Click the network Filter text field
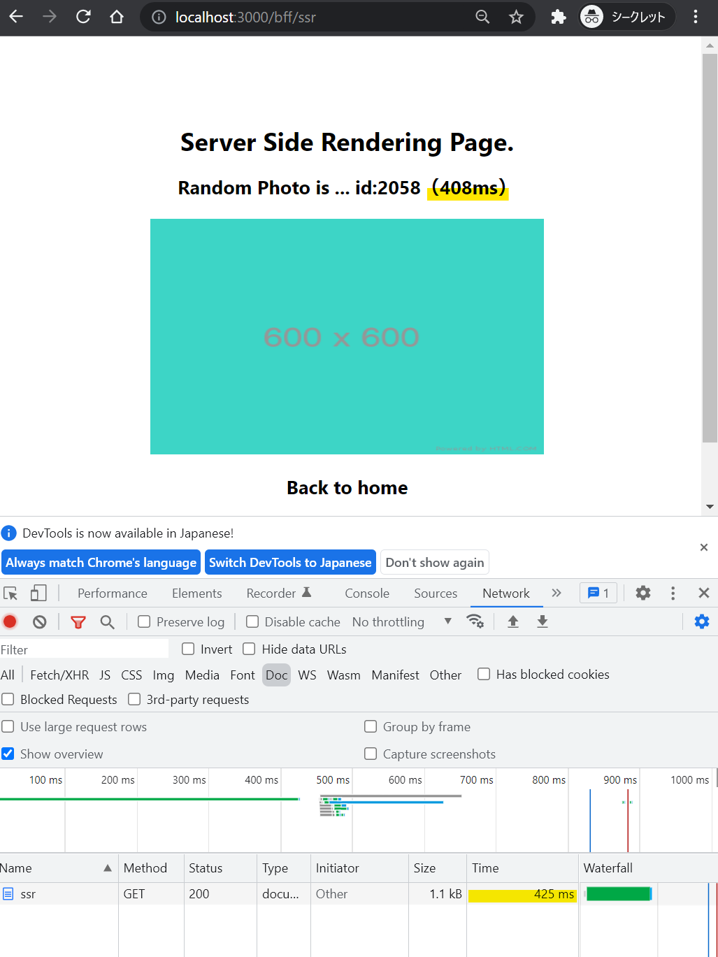718x957 pixels. [84, 649]
